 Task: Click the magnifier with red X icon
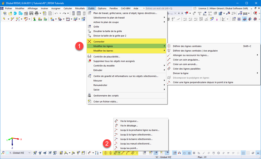click(255, 13)
